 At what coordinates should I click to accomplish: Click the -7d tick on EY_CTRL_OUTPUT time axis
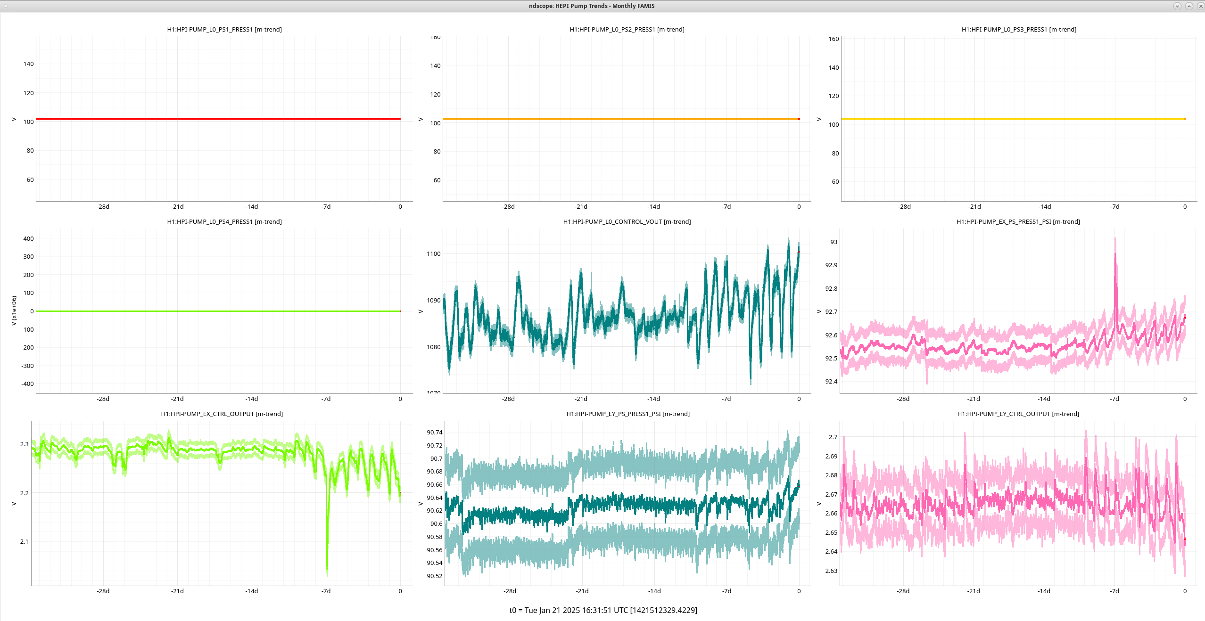(1114, 591)
